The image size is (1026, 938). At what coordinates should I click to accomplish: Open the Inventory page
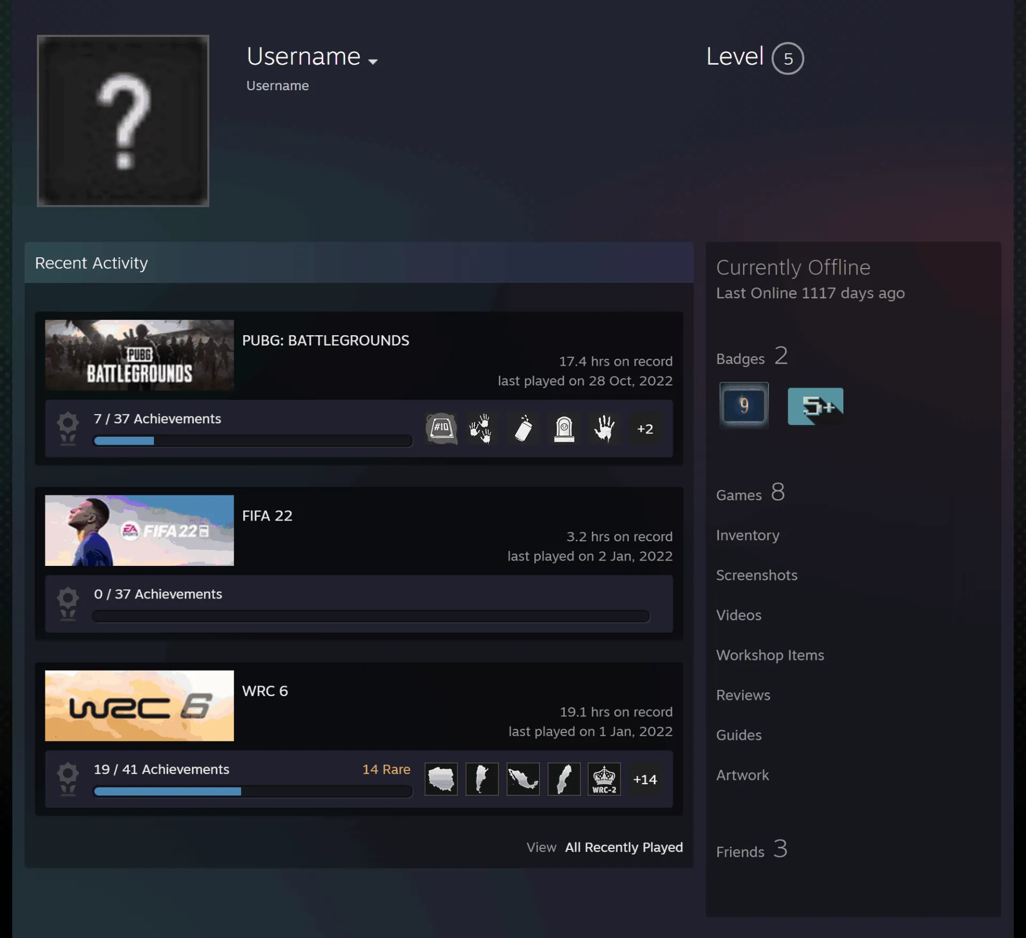[x=748, y=535]
